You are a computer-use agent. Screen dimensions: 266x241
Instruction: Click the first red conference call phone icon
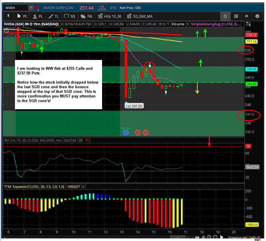(138, 132)
